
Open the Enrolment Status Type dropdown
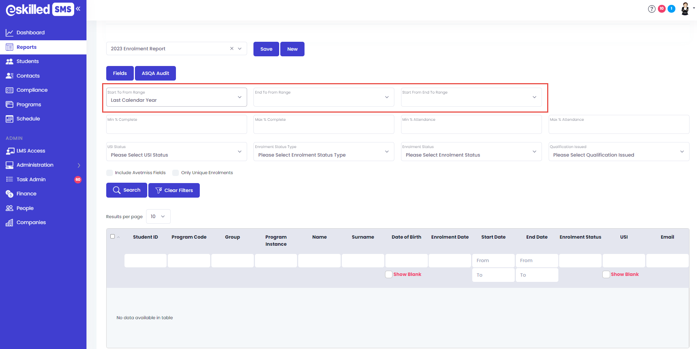pyautogui.click(x=324, y=152)
